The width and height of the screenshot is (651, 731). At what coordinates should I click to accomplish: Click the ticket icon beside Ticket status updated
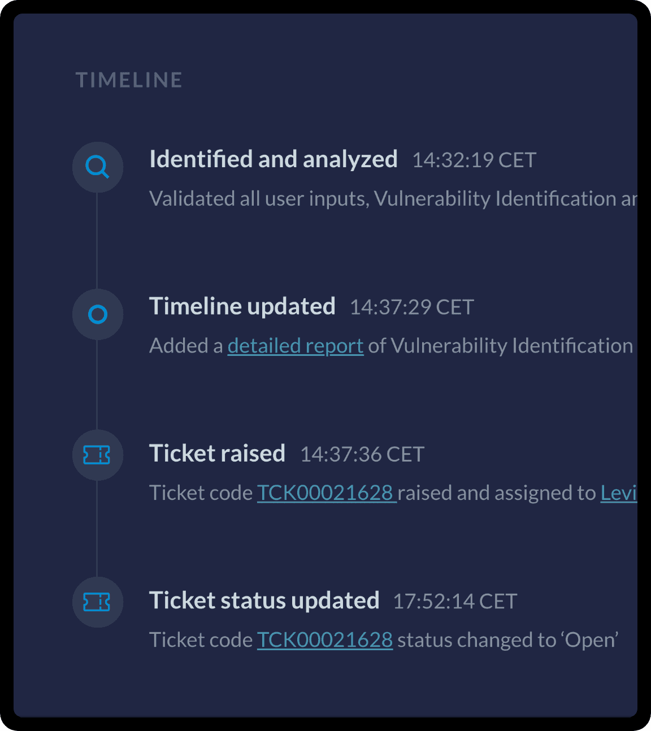click(x=97, y=602)
